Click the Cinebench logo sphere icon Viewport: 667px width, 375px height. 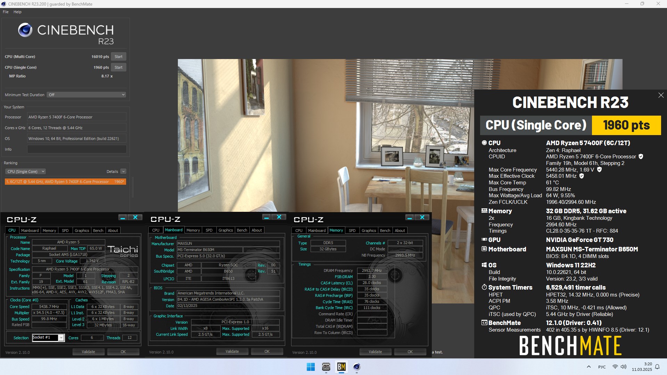point(25,30)
